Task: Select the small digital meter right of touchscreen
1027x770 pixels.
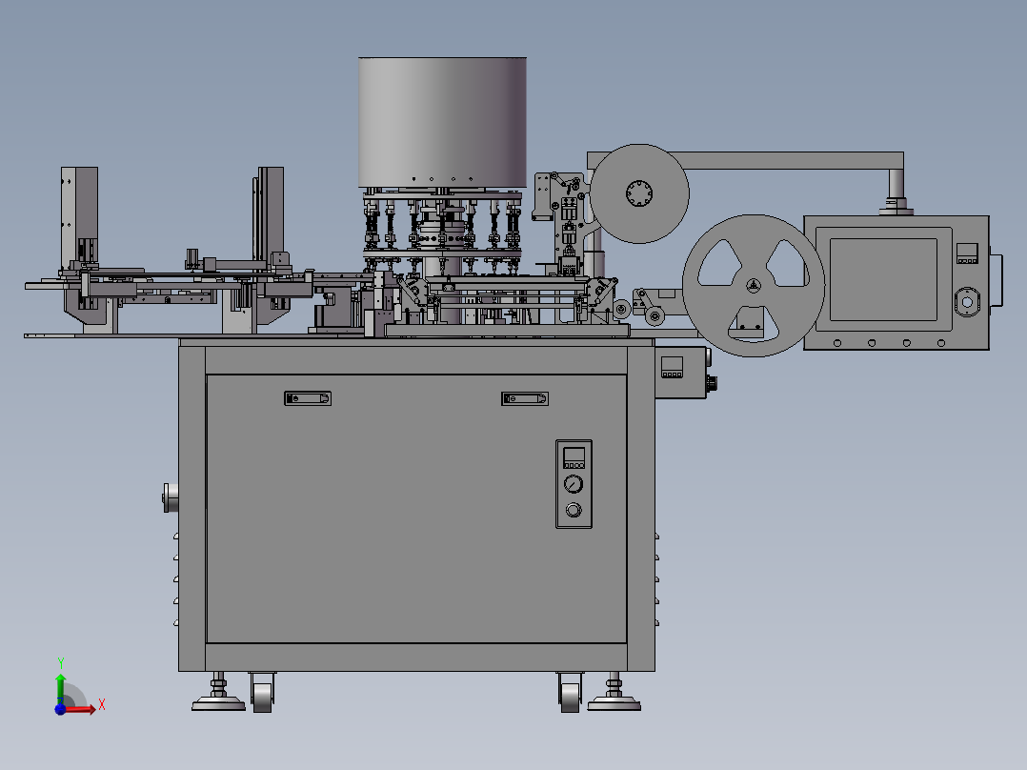Action: [x=967, y=253]
